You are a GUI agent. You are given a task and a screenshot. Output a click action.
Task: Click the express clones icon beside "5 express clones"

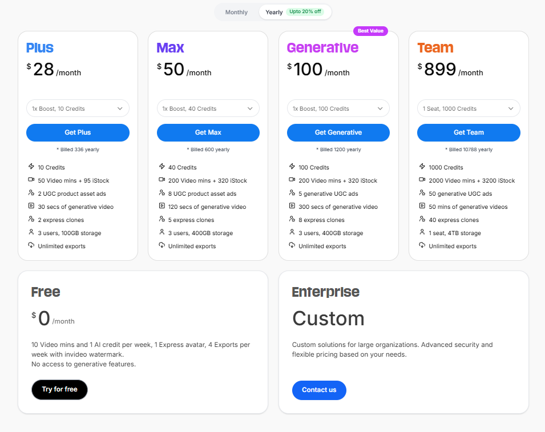click(x=162, y=220)
